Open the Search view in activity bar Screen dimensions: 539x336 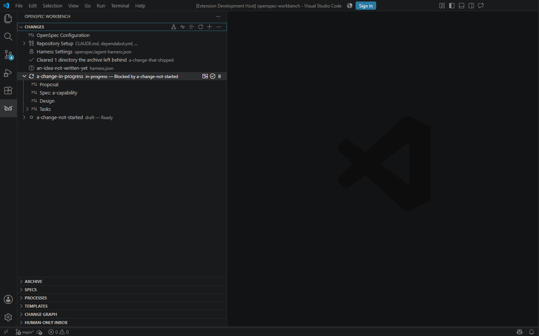pyautogui.click(x=8, y=37)
